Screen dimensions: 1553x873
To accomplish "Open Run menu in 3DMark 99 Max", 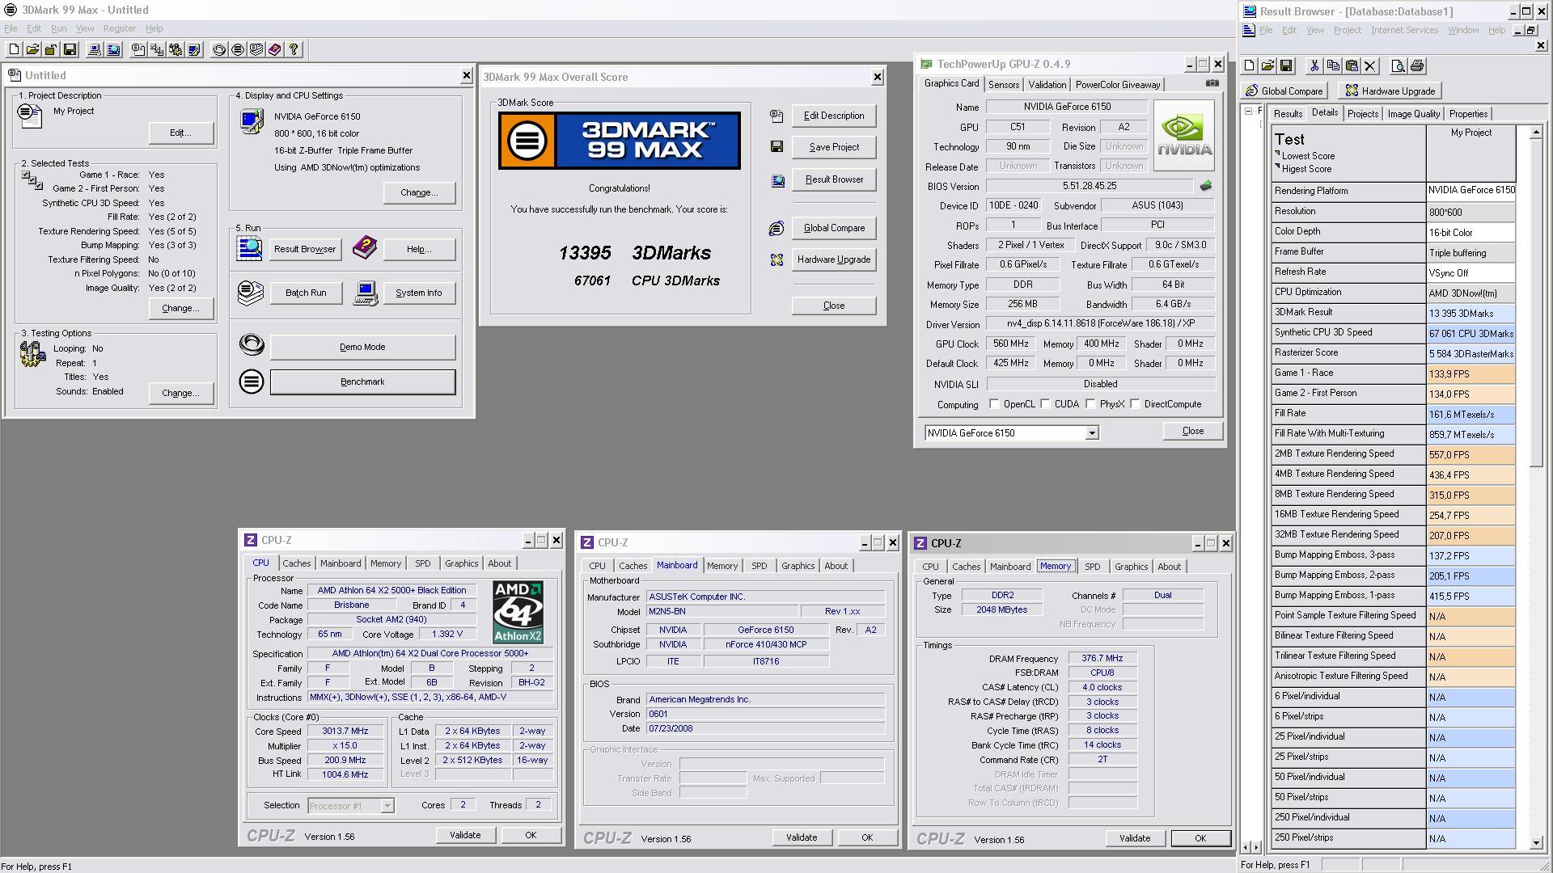I will [x=58, y=28].
